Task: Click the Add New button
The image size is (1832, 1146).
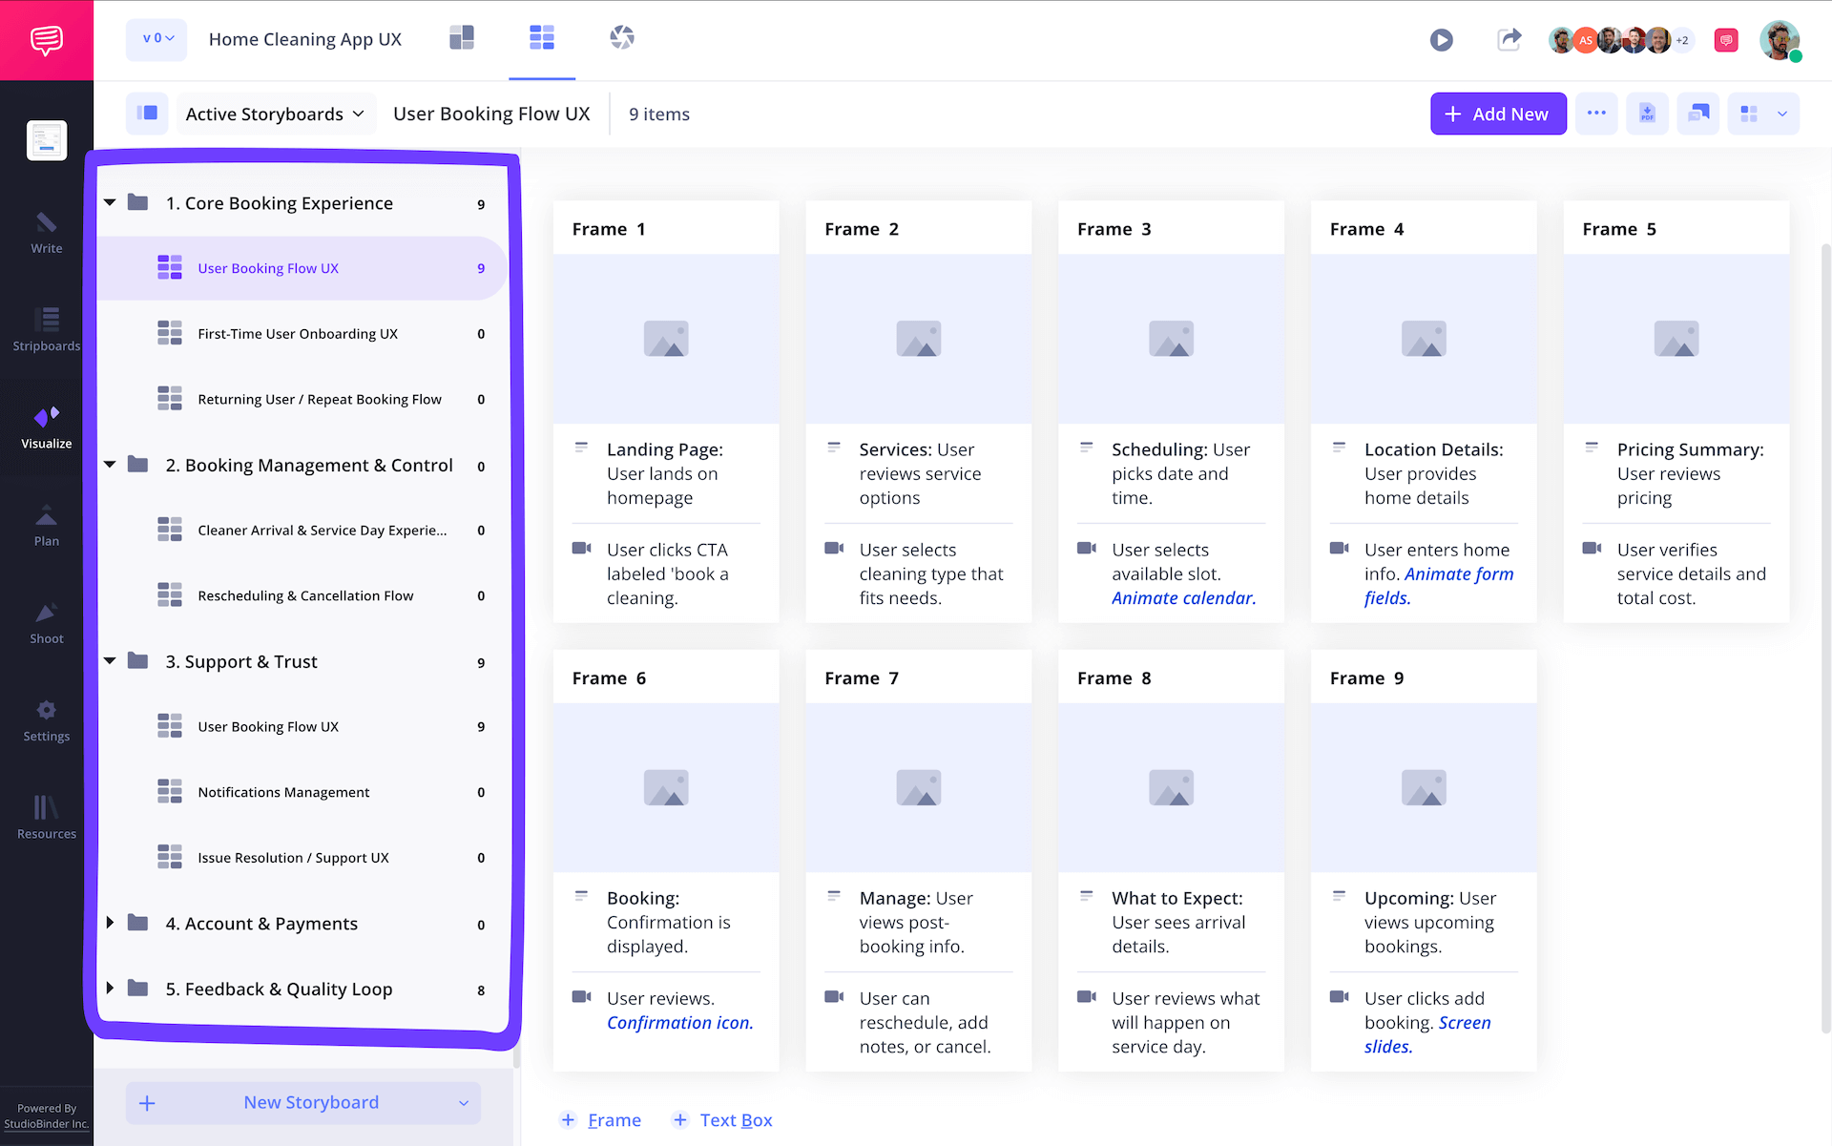Action: coord(1498,114)
